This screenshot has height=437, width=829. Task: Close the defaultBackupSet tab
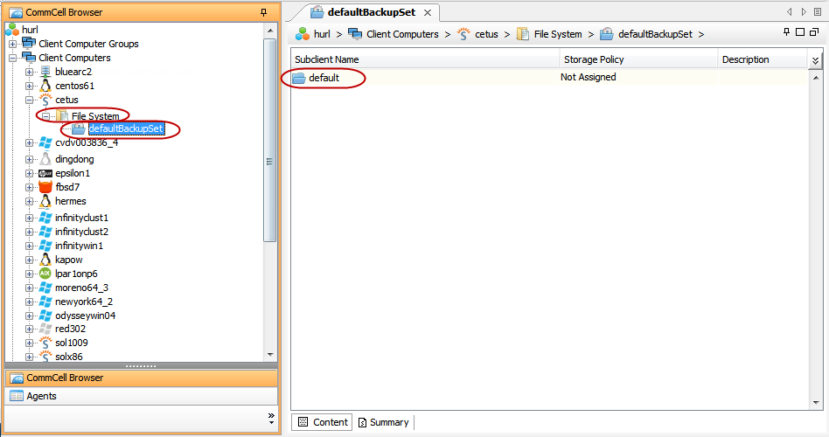click(427, 12)
